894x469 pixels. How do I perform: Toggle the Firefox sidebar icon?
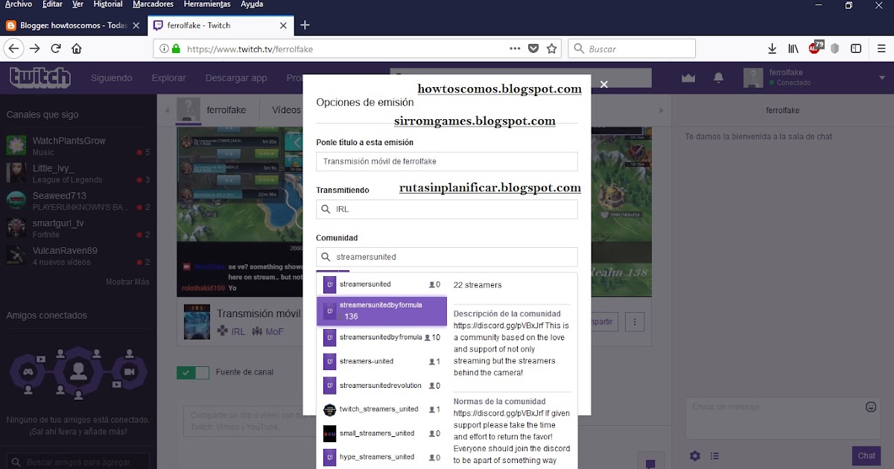857,47
